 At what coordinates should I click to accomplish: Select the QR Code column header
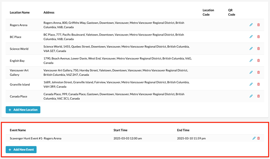[x=232, y=13]
